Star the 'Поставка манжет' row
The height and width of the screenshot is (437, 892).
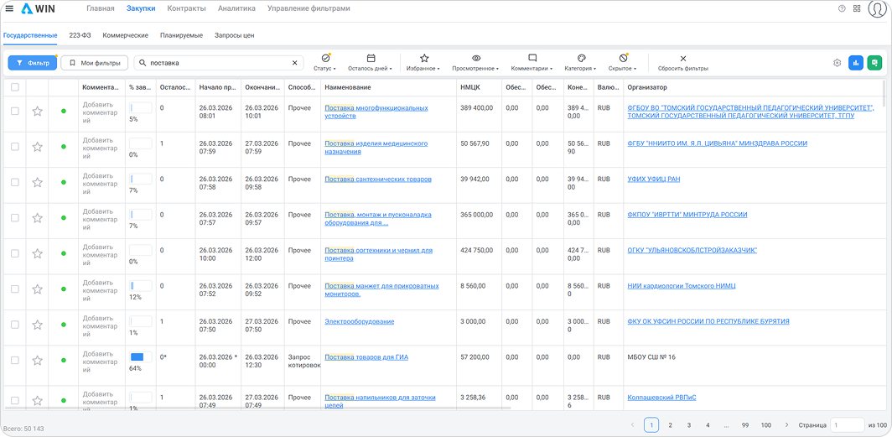pos(38,289)
